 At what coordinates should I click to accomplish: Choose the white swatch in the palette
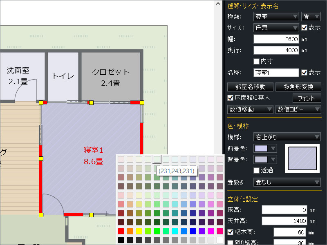[220, 240]
